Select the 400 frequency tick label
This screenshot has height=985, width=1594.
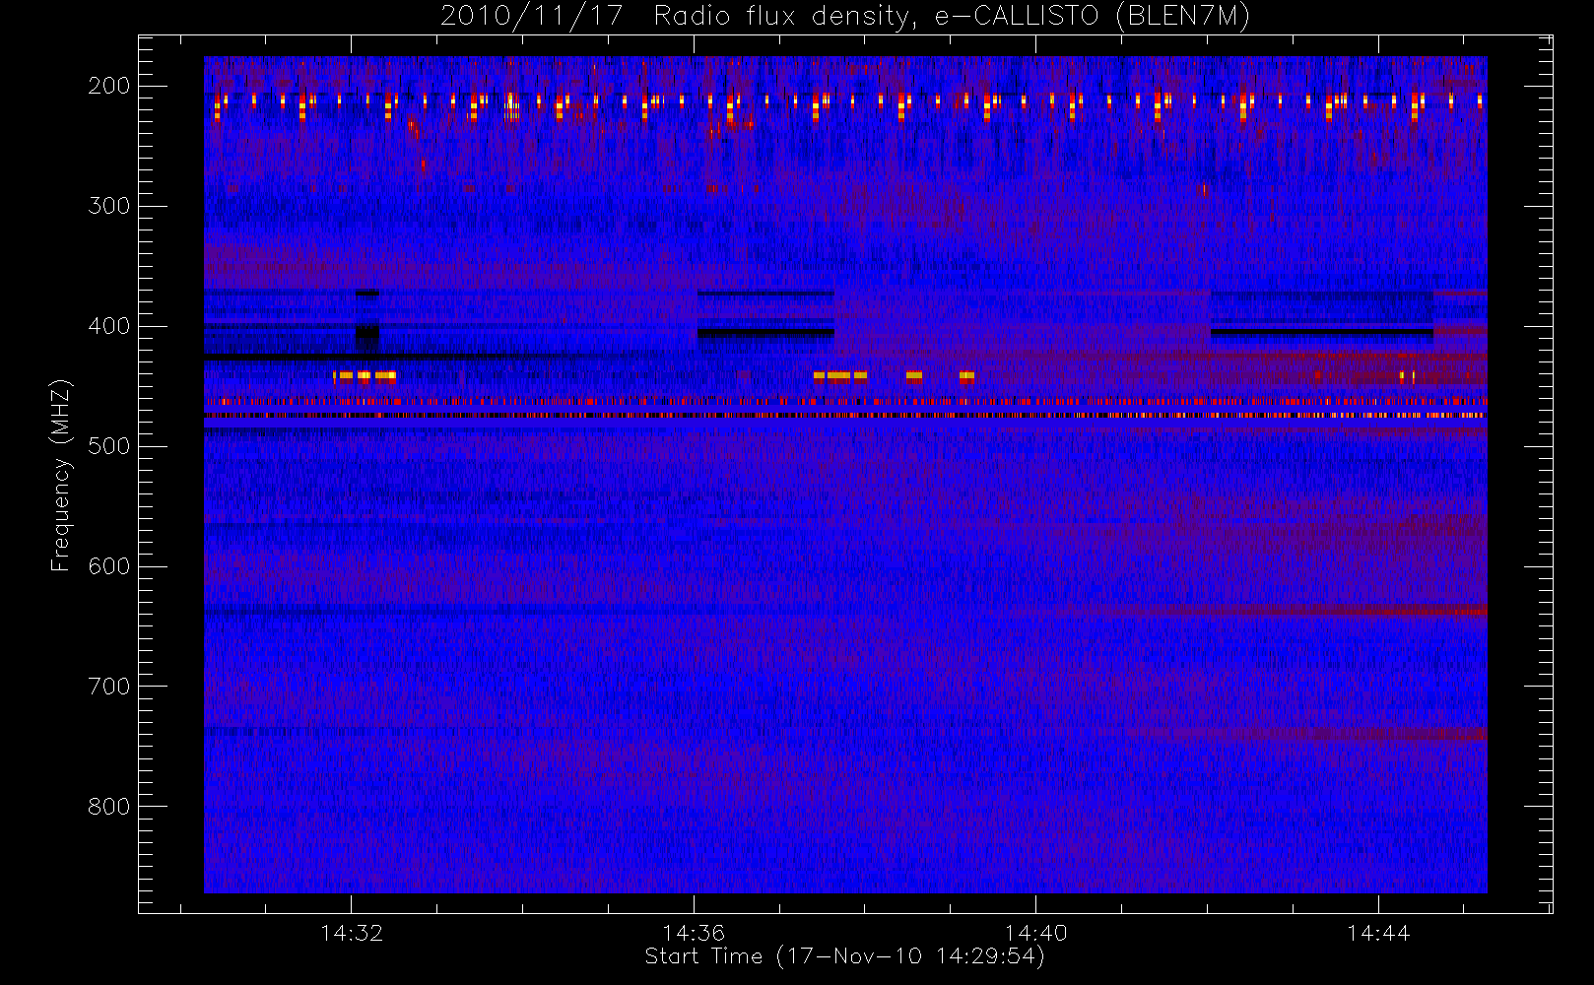pos(109,326)
